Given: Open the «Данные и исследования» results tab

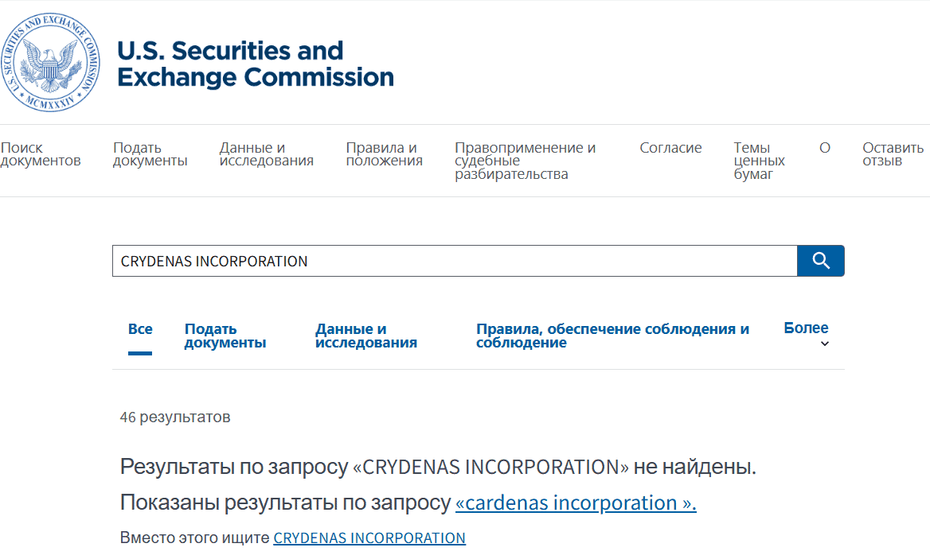Looking at the screenshot, I should (x=365, y=334).
